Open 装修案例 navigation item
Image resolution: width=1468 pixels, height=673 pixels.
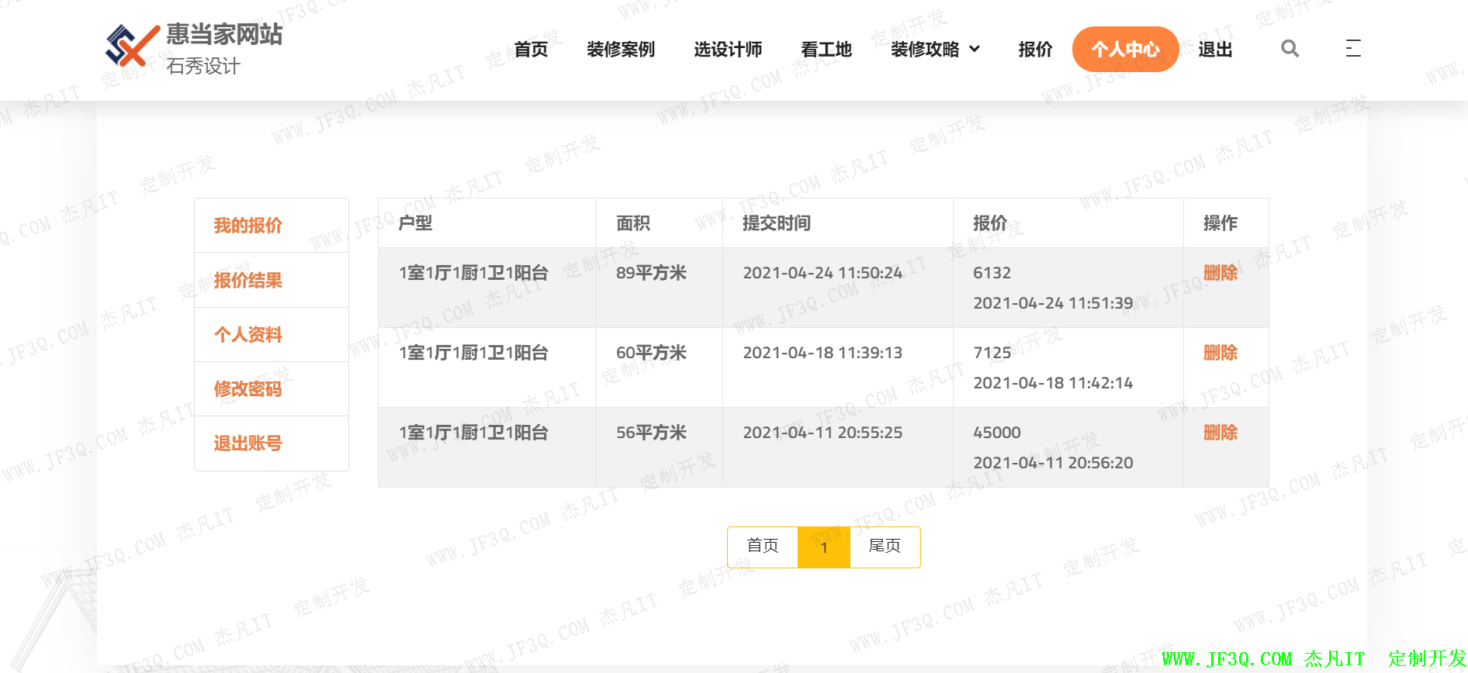[621, 50]
